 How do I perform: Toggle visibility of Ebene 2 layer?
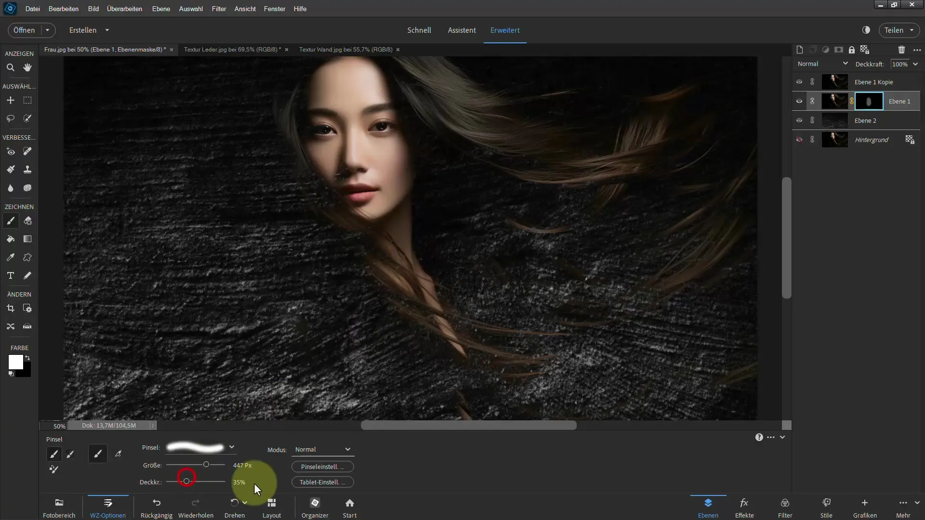[x=799, y=120]
